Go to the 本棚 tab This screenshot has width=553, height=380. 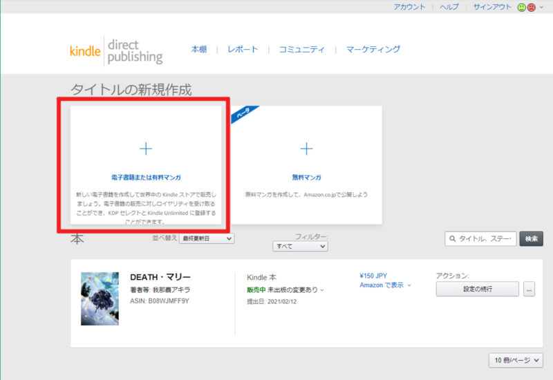199,49
